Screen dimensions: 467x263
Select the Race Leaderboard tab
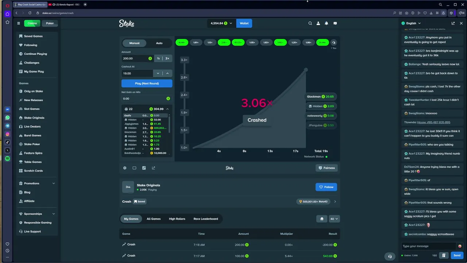[x=206, y=219]
